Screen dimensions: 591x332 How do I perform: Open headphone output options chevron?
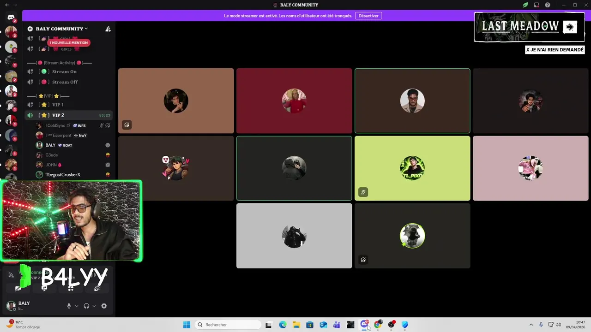94,306
